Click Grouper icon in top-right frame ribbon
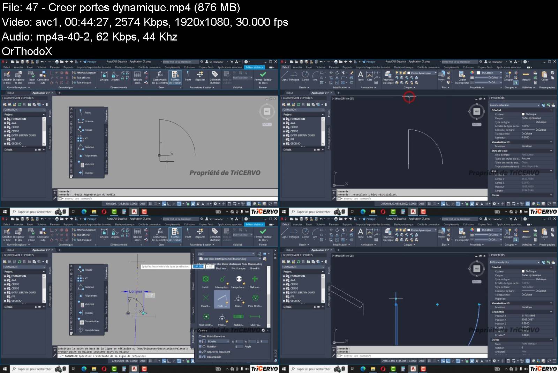 point(508,76)
